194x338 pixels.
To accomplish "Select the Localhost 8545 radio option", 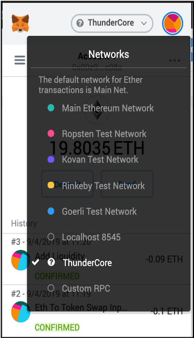I will point(84,237).
